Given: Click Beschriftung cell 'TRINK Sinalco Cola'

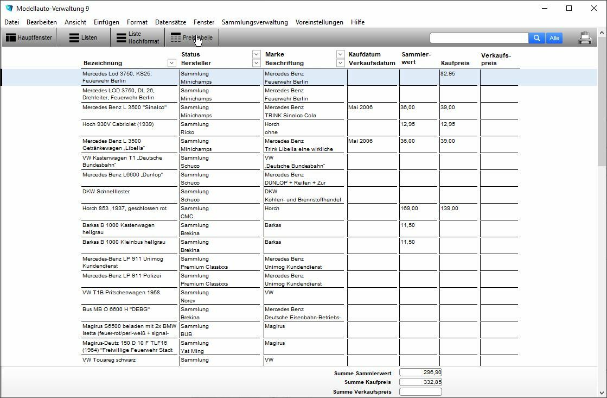Looking at the screenshot, I should [x=290, y=116].
